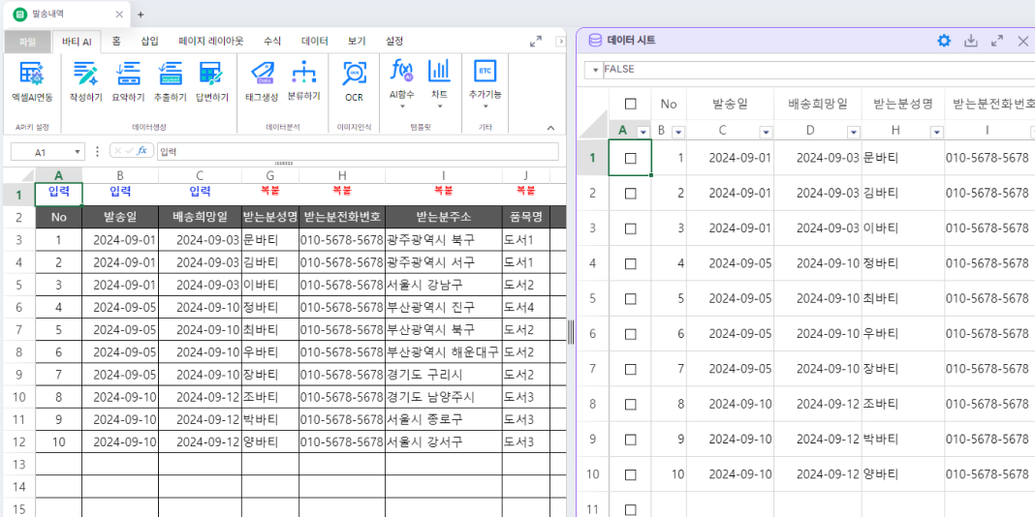Select column H header in left sheet
Viewport: 1035px width, 517px height.
[342, 175]
